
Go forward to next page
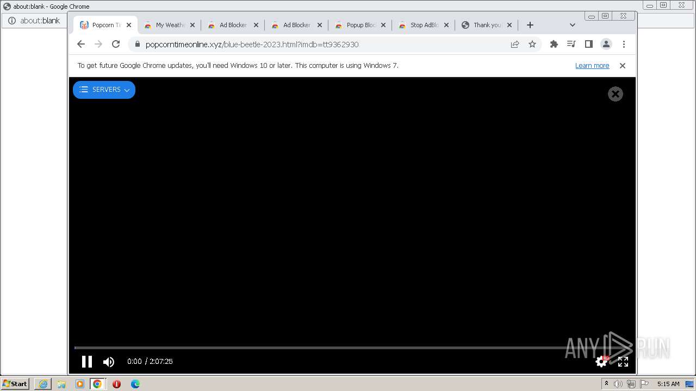click(98, 45)
